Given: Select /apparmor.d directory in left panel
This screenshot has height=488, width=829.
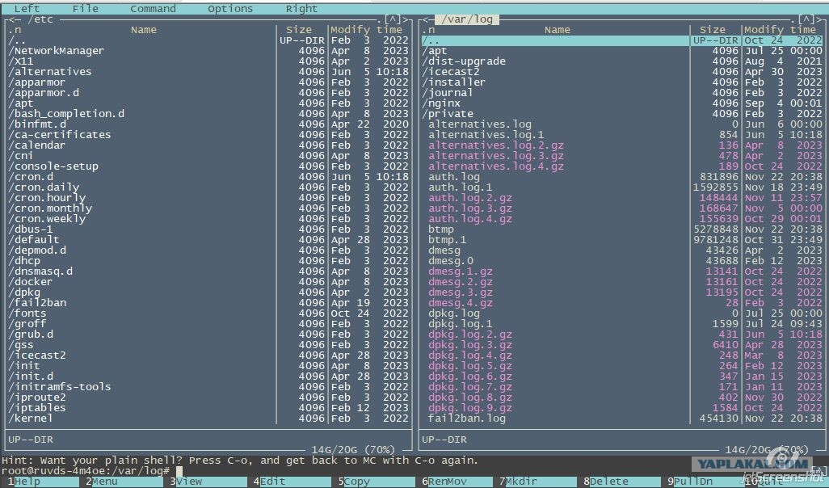Looking at the screenshot, I should point(208,93).
